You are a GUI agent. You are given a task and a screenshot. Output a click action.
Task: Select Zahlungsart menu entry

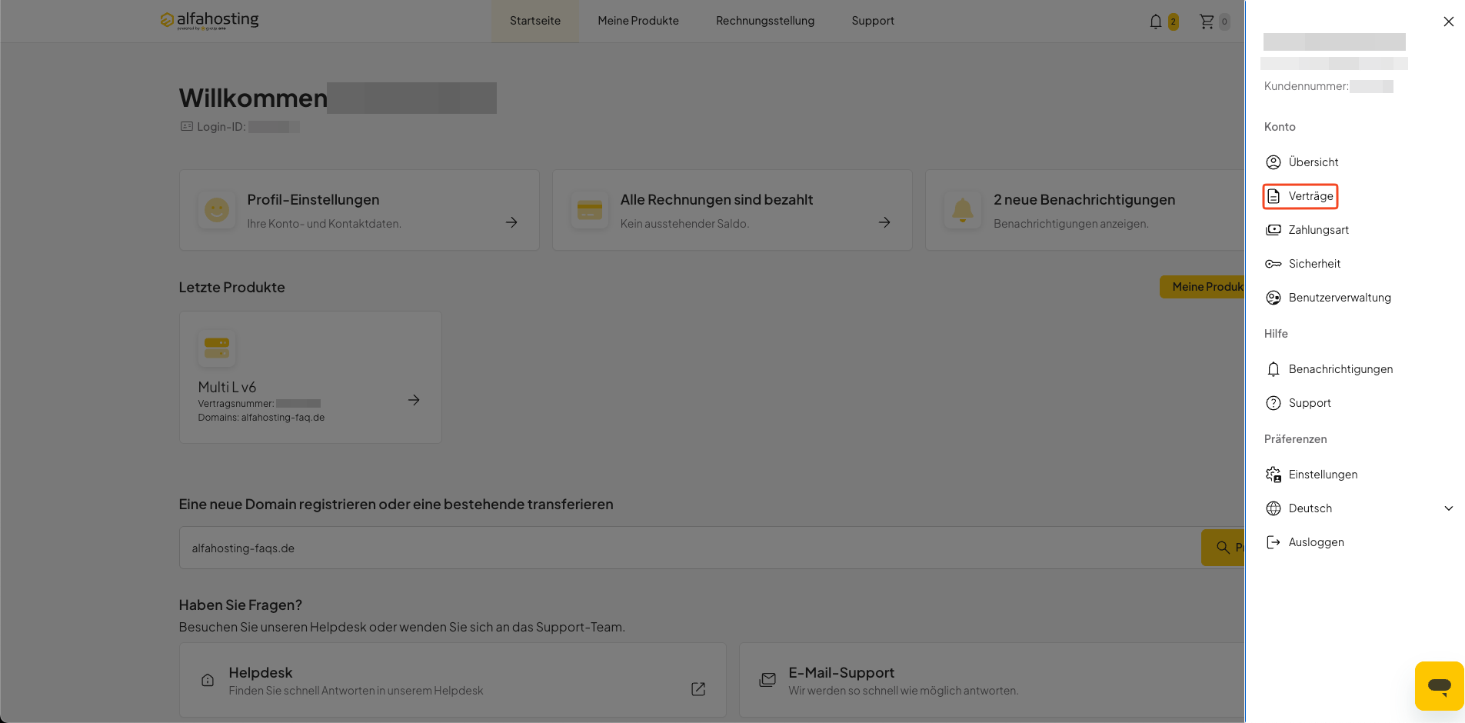coord(1319,230)
